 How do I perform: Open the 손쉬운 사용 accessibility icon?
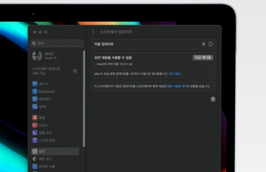(35, 167)
